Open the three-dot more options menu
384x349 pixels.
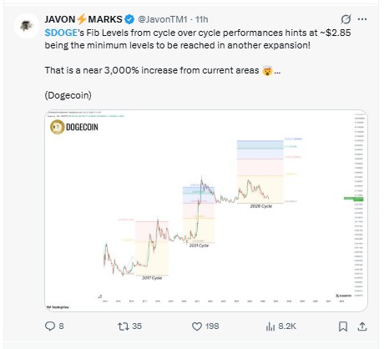[362, 19]
